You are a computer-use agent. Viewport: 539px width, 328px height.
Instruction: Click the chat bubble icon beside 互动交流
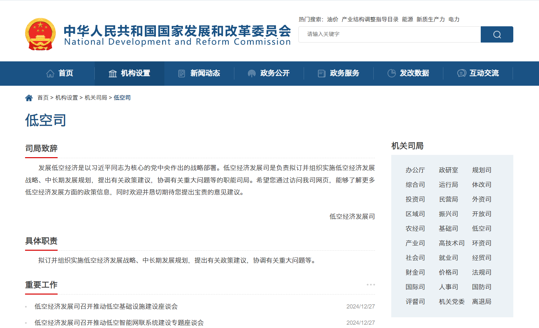pyautogui.click(x=462, y=73)
